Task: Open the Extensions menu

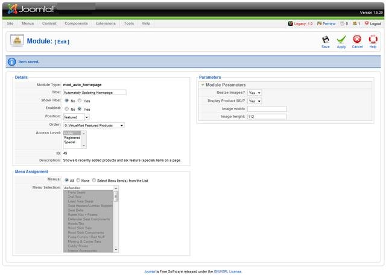Action: (x=106, y=23)
